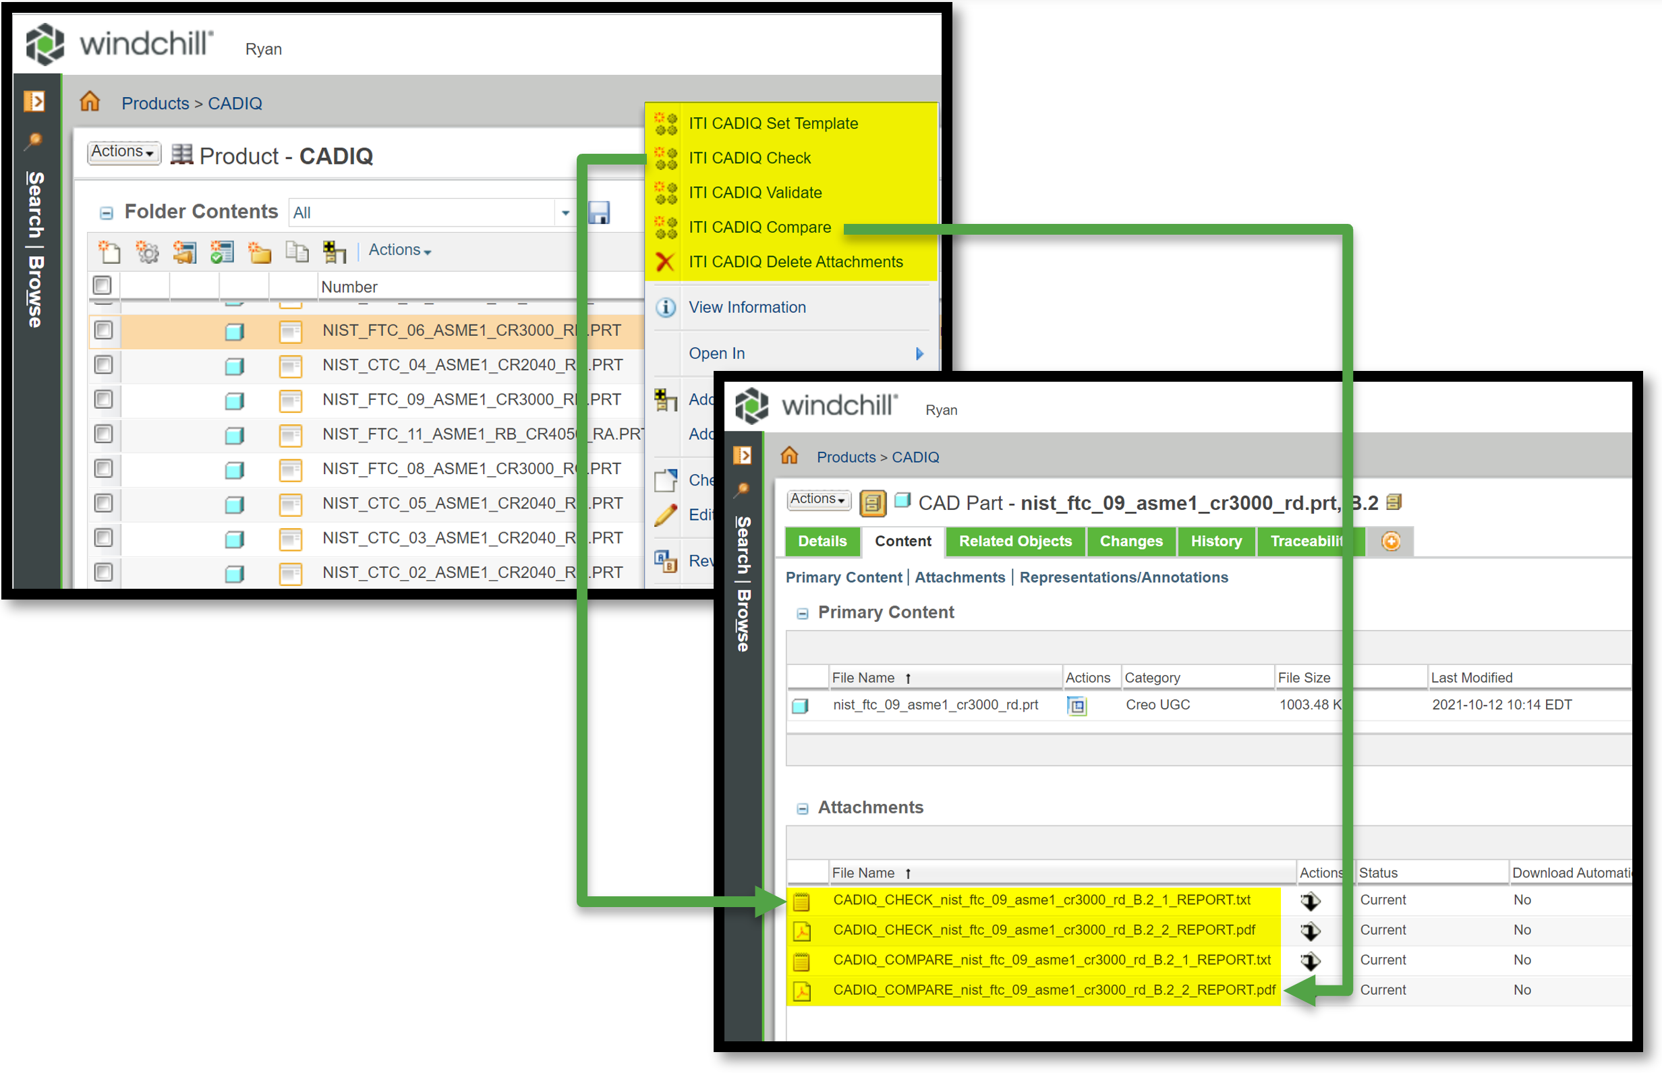Collapse the Primary Content section
This screenshot has height=1073, width=1662.
802,614
